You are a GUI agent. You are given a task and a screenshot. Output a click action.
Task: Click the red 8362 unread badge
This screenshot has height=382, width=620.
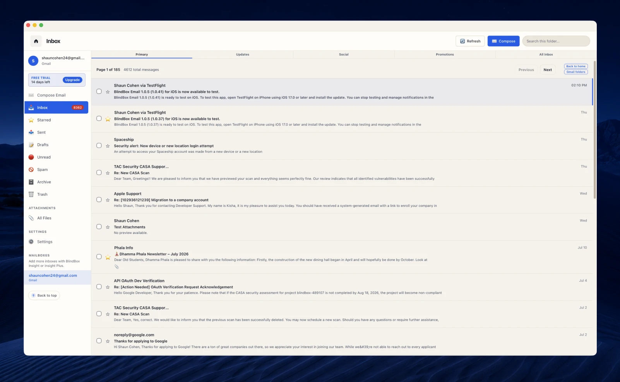tap(77, 107)
